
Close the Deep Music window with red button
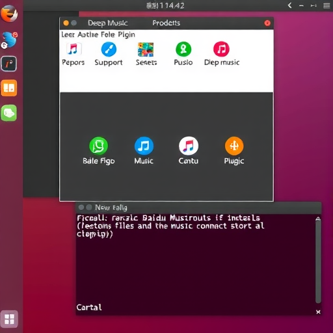(x=267, y=23)
